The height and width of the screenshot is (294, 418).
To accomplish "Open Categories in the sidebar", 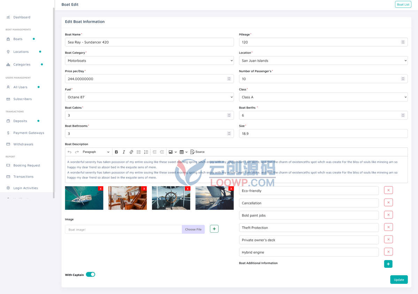I will coord(22,65).
